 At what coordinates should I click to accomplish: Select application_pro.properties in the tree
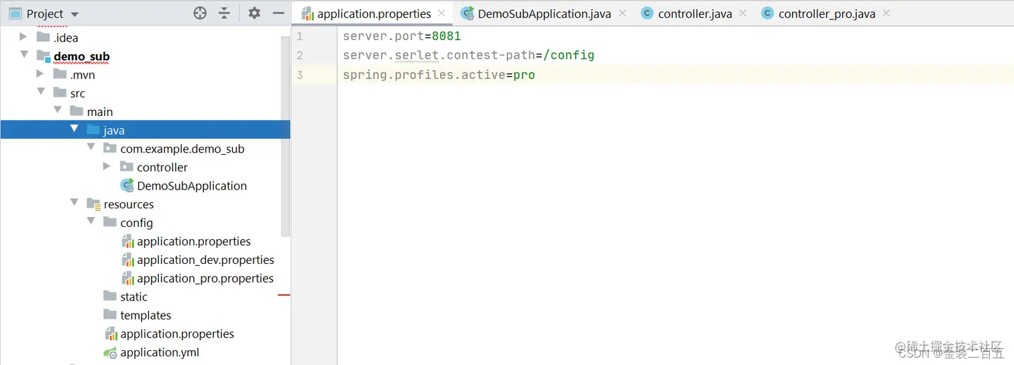coord(205,279)
